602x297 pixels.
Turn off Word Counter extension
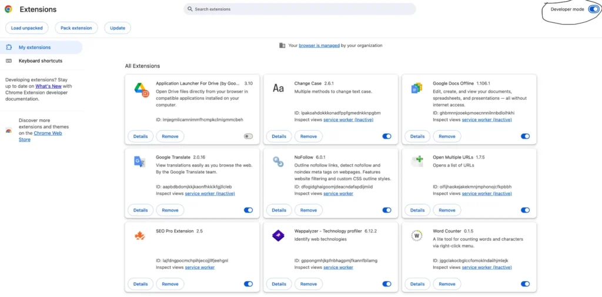coord(525,284)
